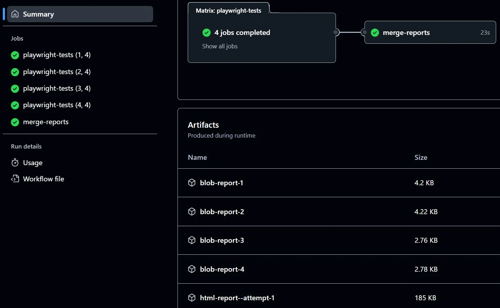Open the Workflow file page
Screen dimensions: 500x308
(x=43, y=179)
